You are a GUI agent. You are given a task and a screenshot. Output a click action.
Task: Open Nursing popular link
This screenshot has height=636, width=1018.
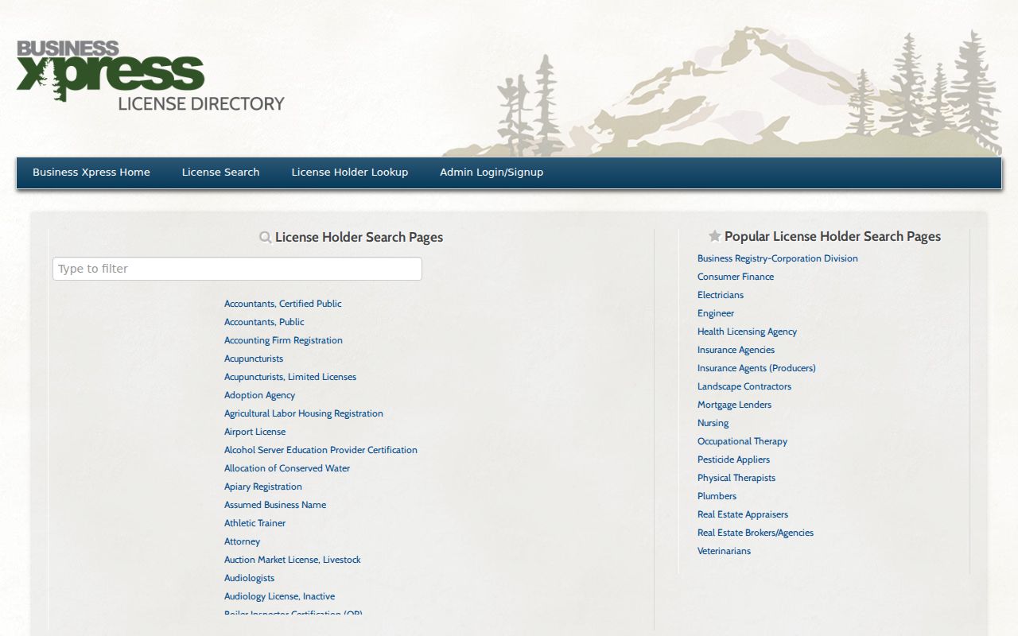point(713,423)
